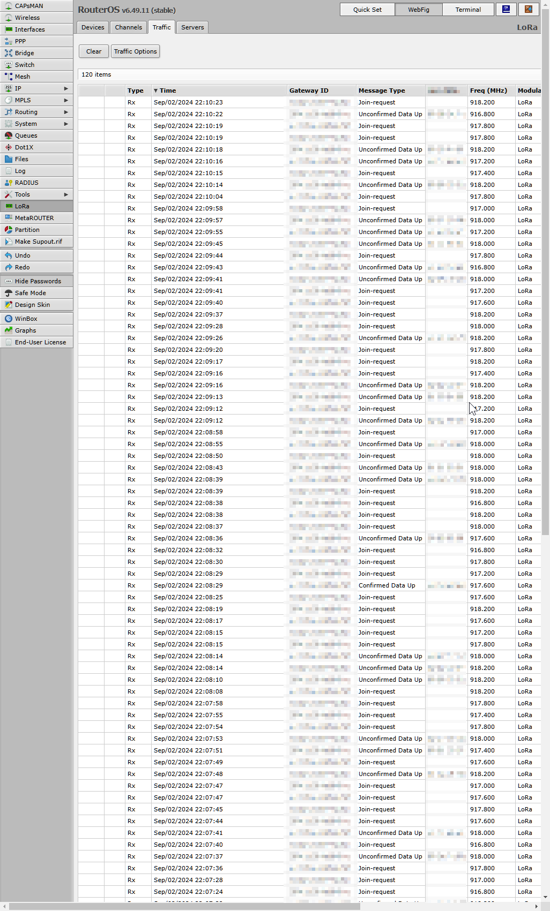Open Traffic Options
This screenshot has width=550, height=911.
coord(135,51)
